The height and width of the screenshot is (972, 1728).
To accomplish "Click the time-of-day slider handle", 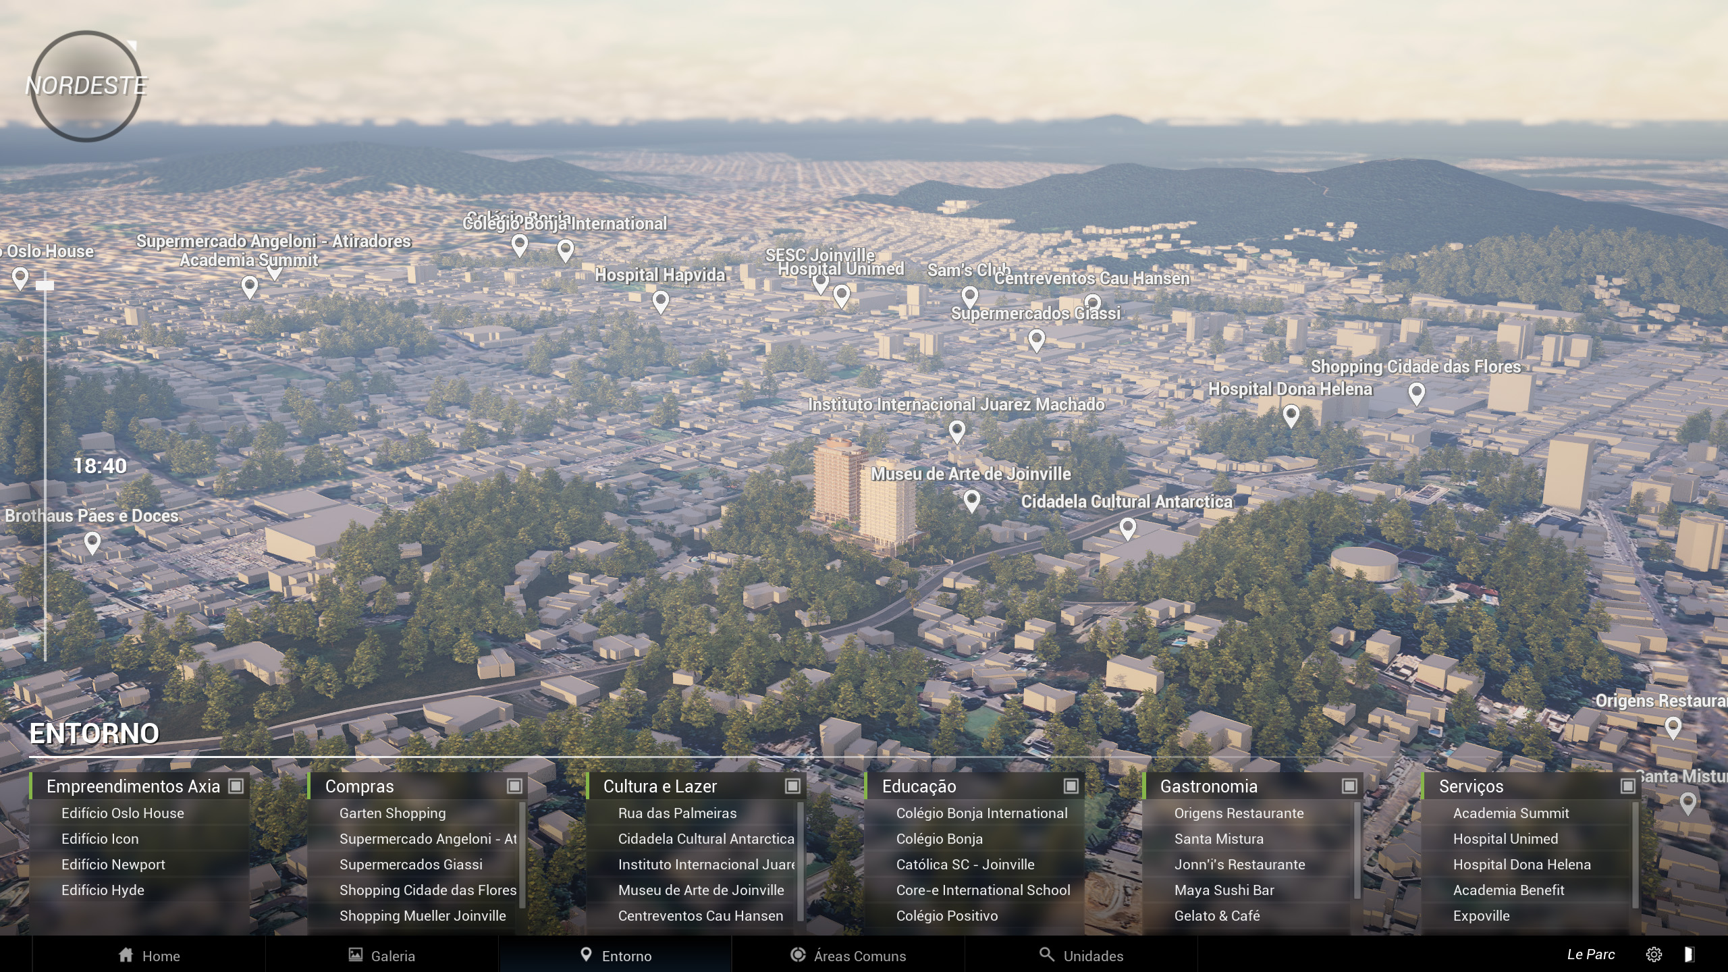I will pos(45,286).
